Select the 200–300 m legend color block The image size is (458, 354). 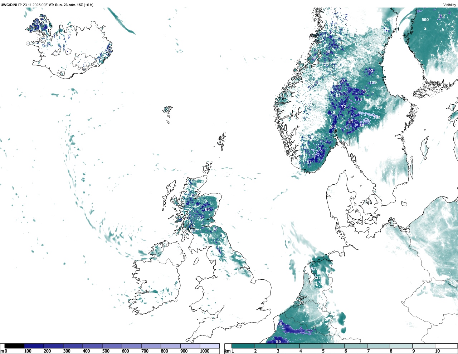point(54,346)
